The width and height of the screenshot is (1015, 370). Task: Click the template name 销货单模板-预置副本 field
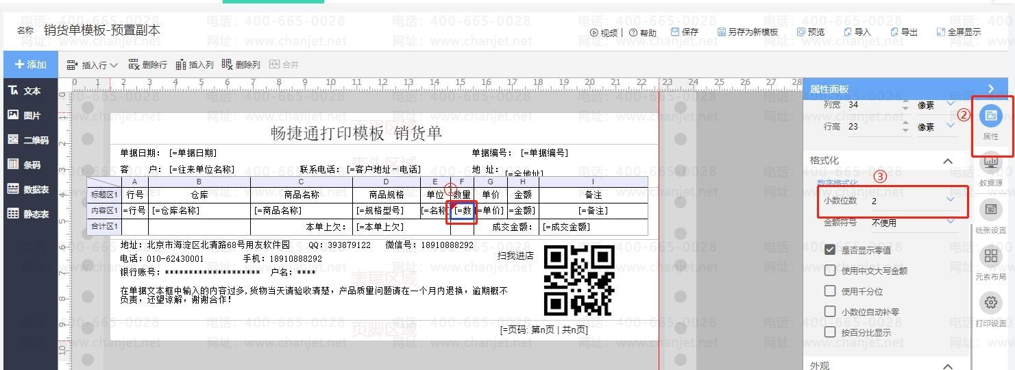[102, 30]
